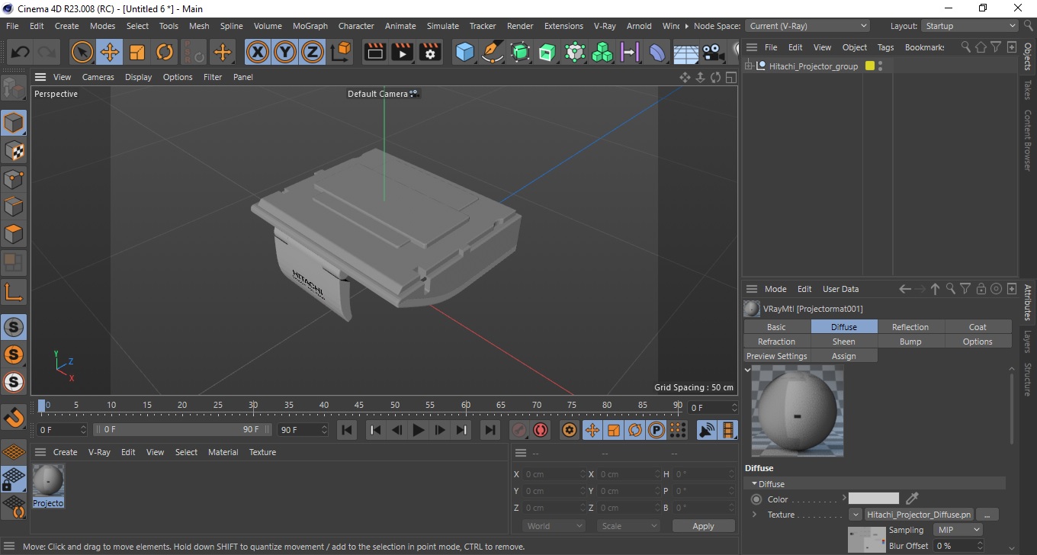Switch to Texture mode icon
The image size is (1037, 555).
(x=14, y=151)
